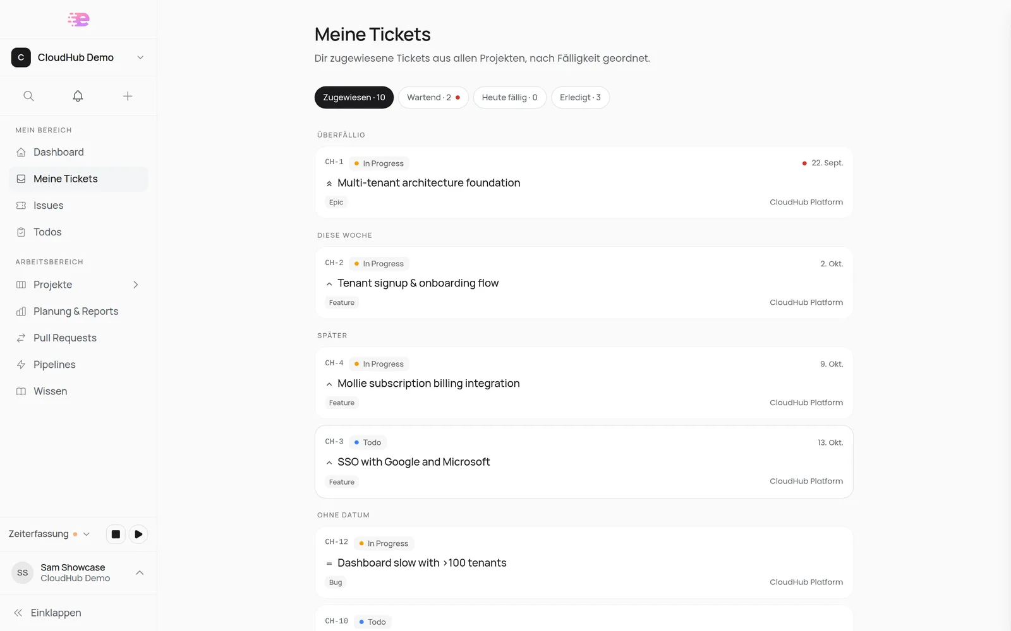Open Pipelines section
The height and width of the screenshot is (631, 1011).
[x=78, y=364]
